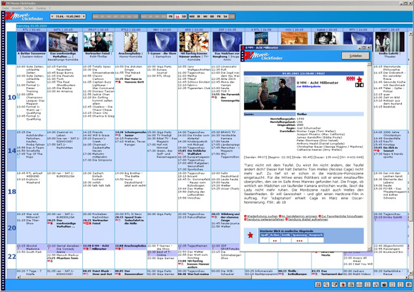Jump to hour 10 in time column
414x292 pixels.
[x=11, y=98]
